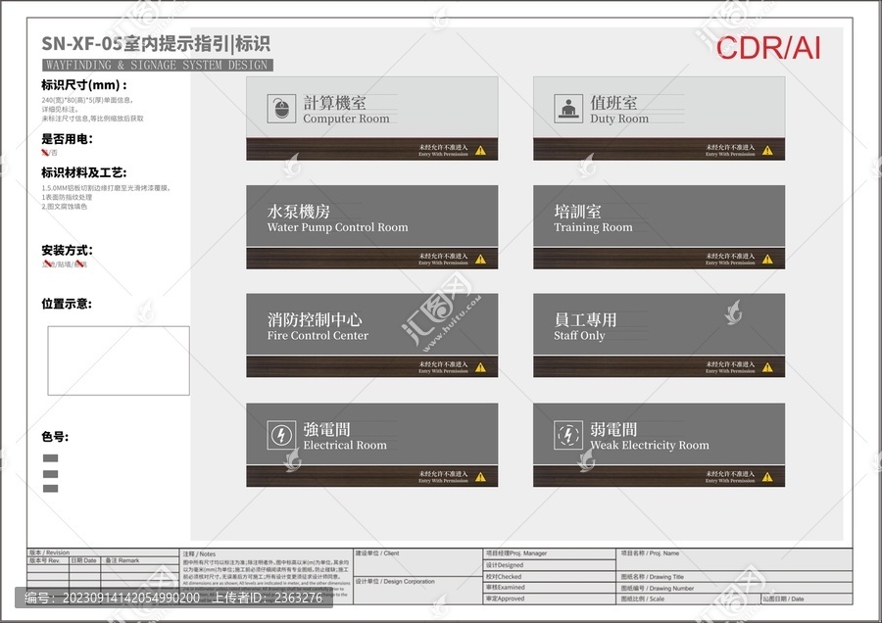Click the 值班室 Chinese heading

(x=613, y=102)
